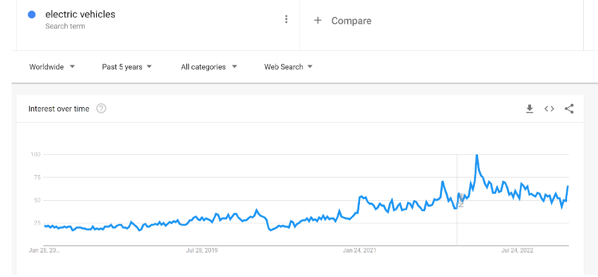Click the Interest over time heading
This screenshot has height=277, width=598.
(x=59, y=108)
